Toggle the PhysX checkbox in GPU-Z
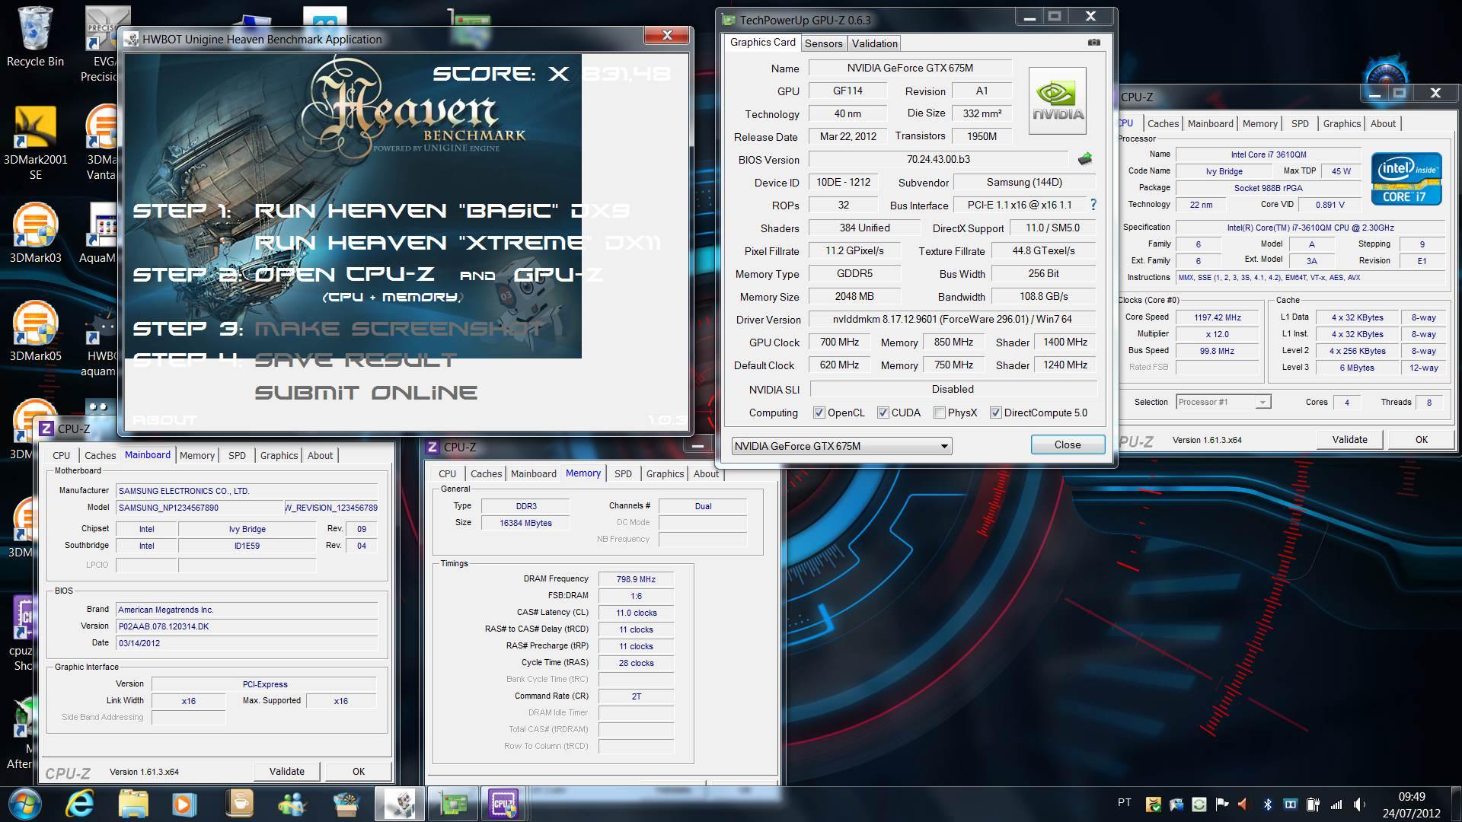1462x822 pixels. [x=940, y=413]
